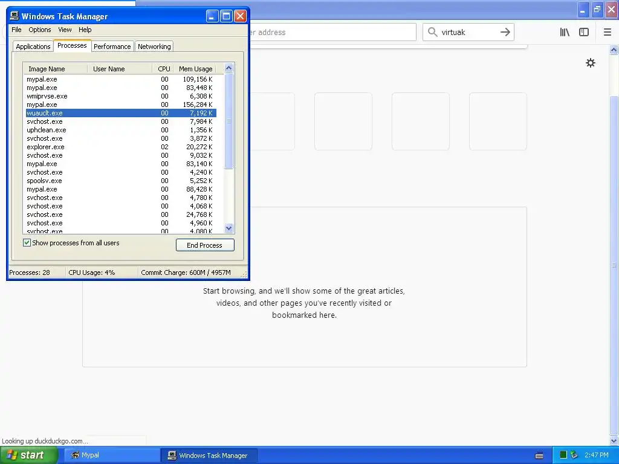This screenshot has height=464, width=619.
Task: Select svchost.exe using 9,032 K
Action: pyautogui.click(x=121, y=155)
